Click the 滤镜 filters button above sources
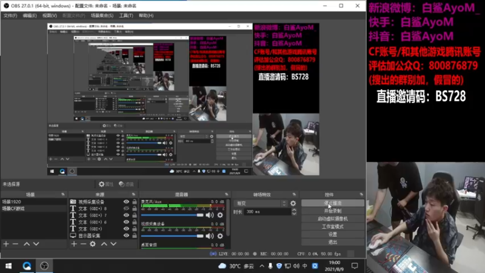The width and height of the screenshot is (485, 273). tap(127, 184)
